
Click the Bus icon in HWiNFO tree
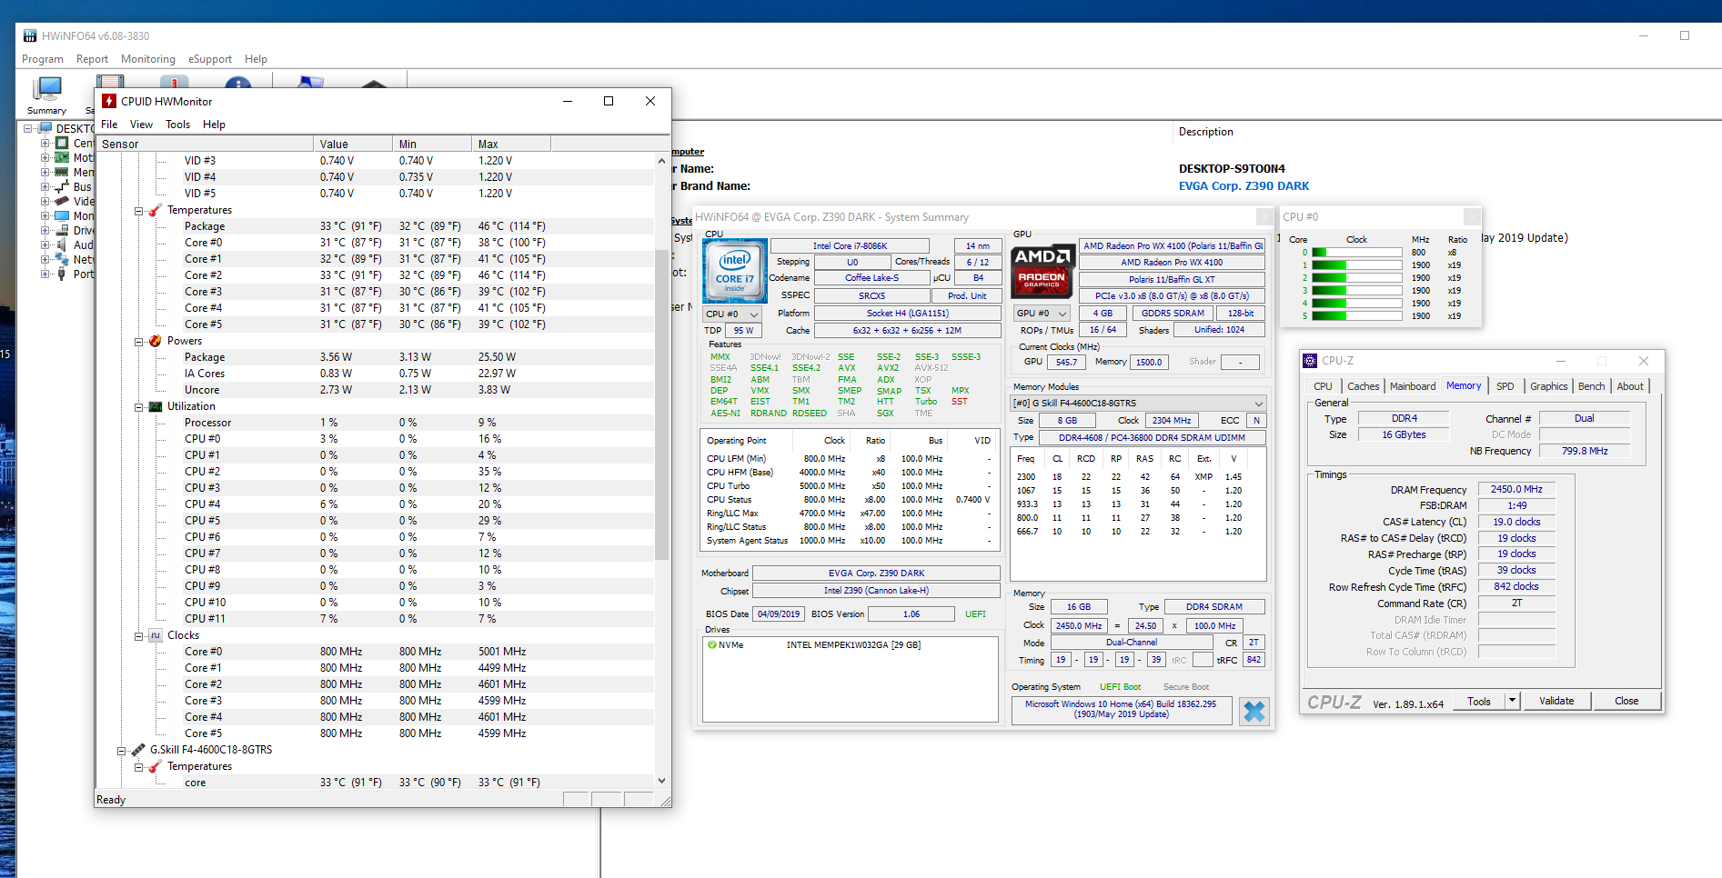click(62, 186)
